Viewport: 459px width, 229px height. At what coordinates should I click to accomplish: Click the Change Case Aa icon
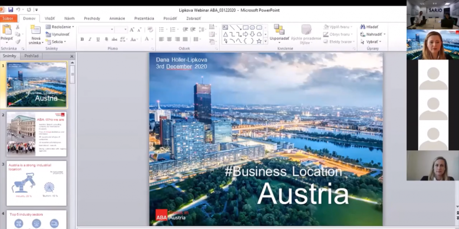133,39
